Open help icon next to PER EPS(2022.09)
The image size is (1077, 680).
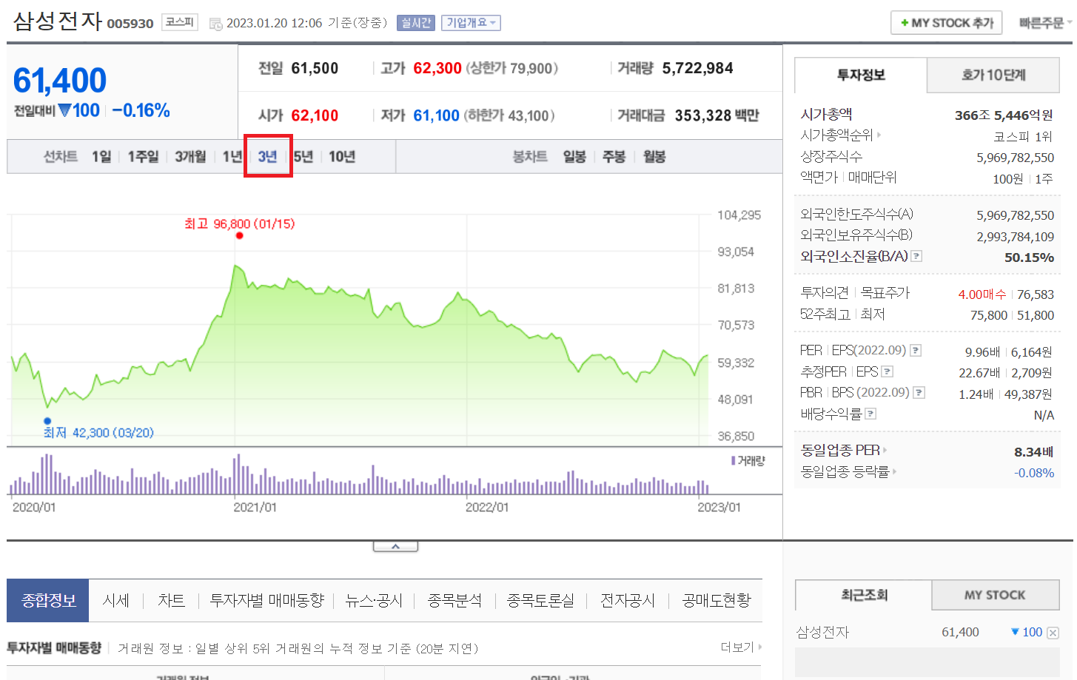coord(916,350)
